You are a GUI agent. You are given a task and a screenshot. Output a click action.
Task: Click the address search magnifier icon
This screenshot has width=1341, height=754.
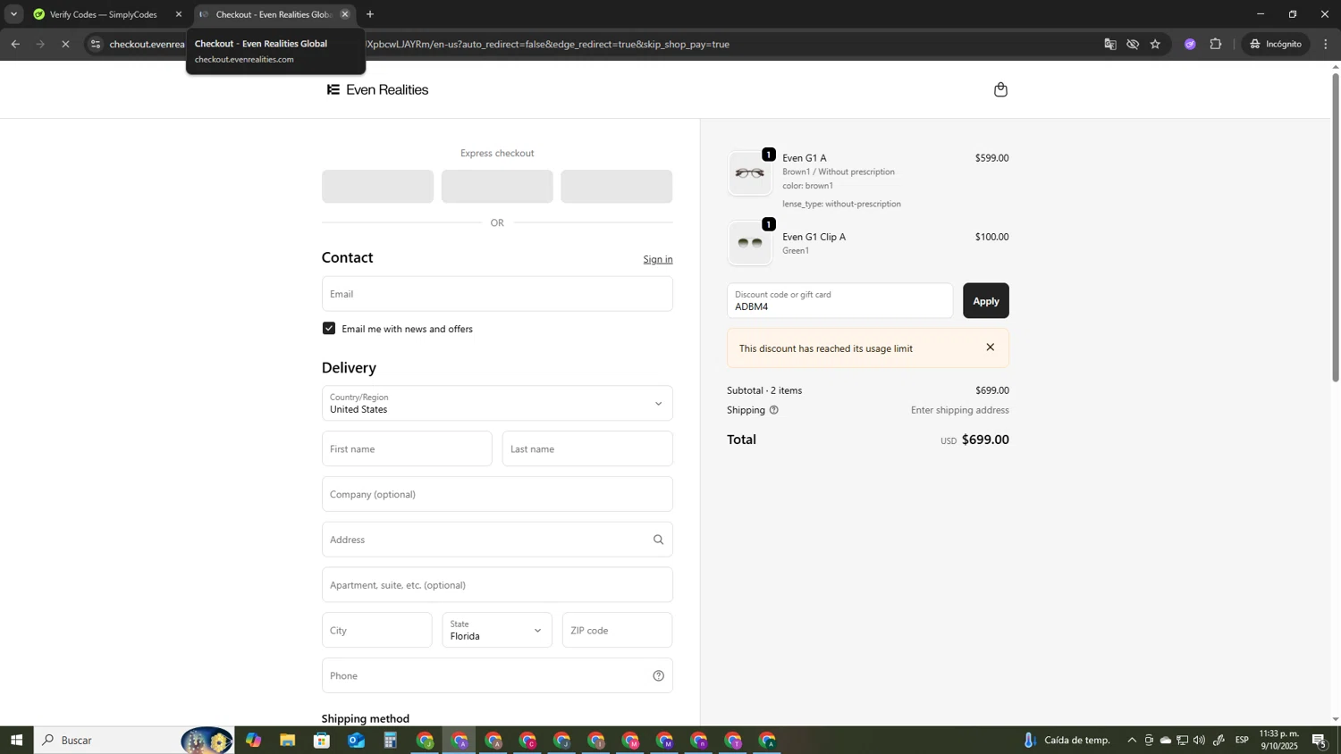pyautogui.click(x=658, y=540)
